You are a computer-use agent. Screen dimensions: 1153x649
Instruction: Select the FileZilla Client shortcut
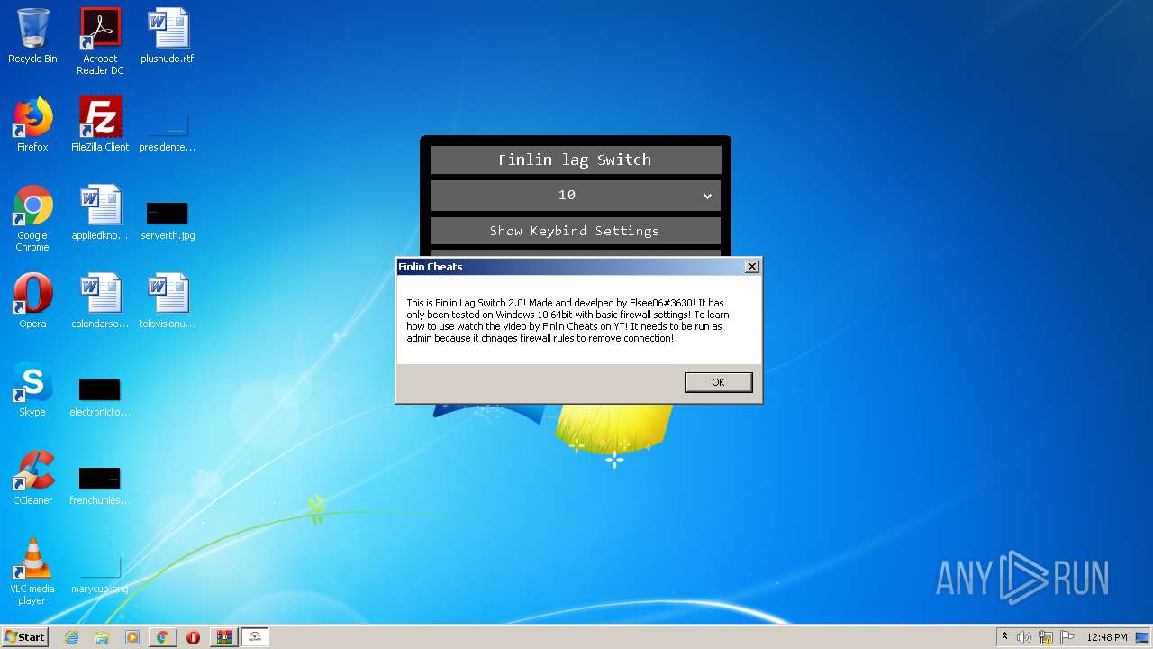tap(100, 124)
